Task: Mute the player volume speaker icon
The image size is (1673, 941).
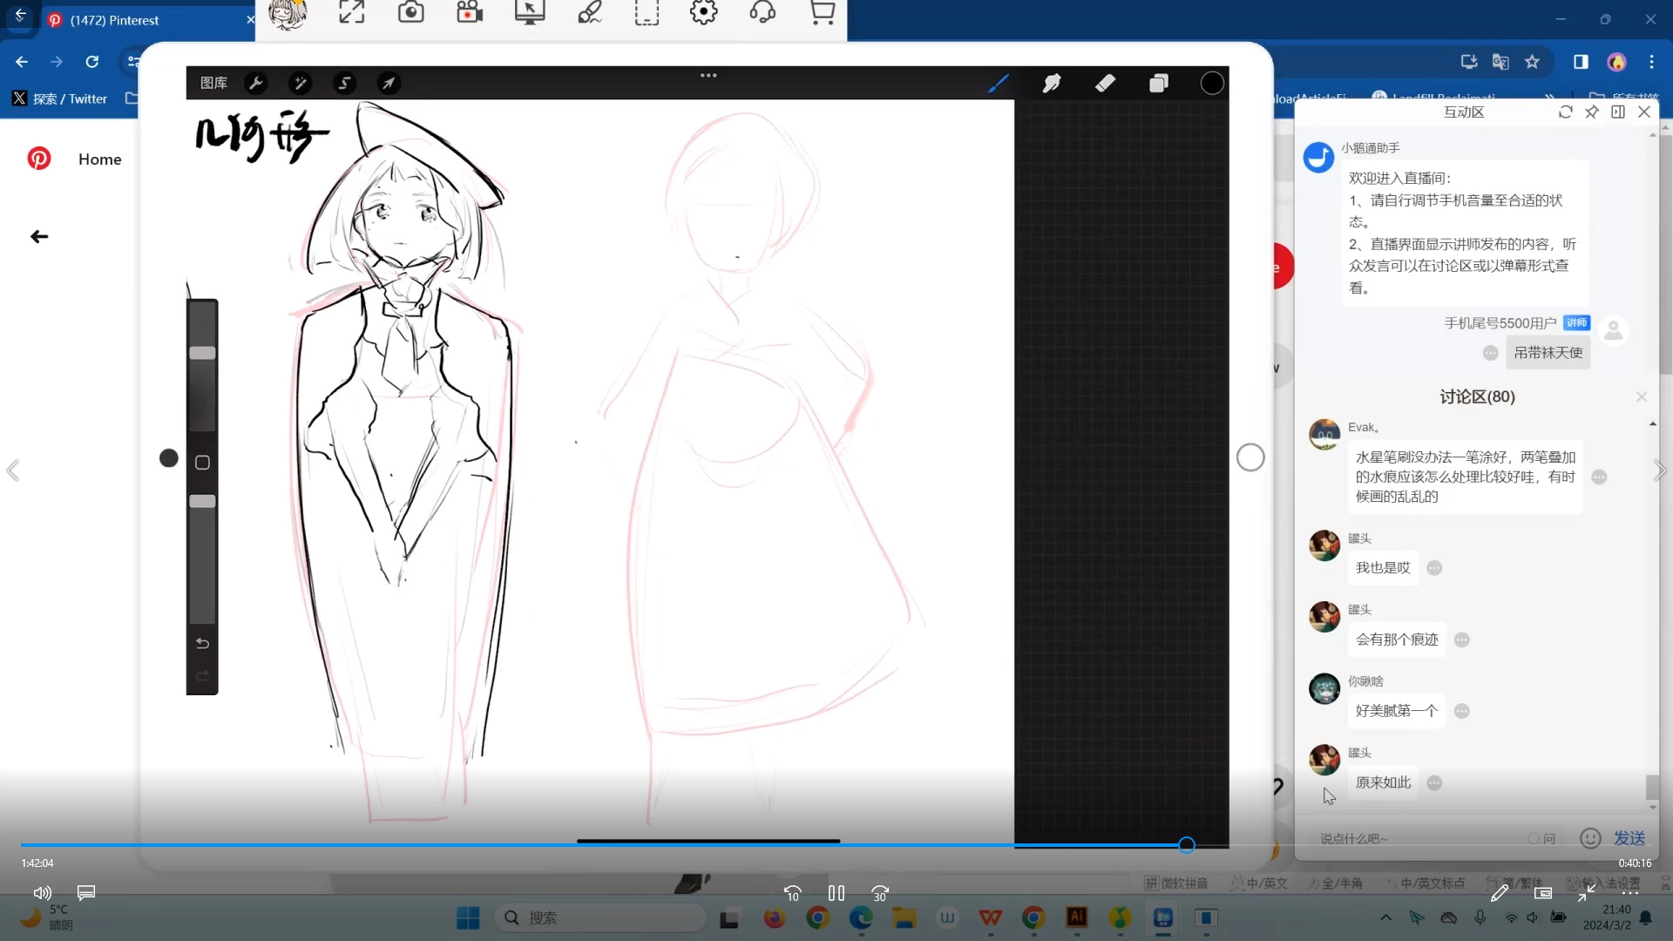Action: click(42, 893)
